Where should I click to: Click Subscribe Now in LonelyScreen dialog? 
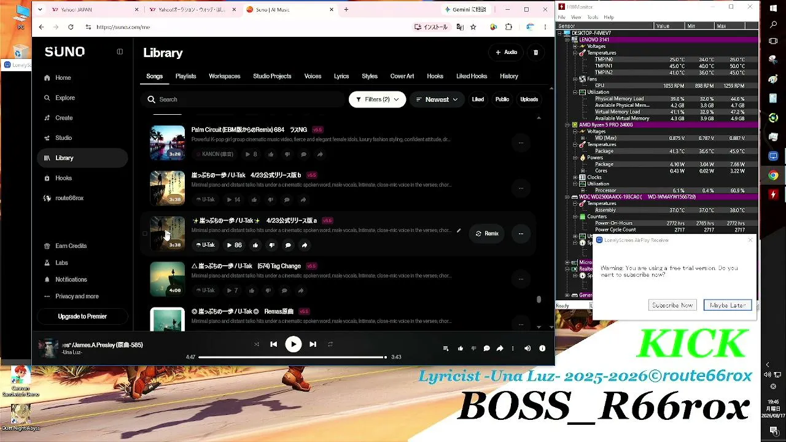(x=672, y=305)
